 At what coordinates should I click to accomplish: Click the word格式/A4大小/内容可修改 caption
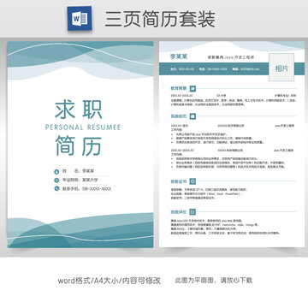tap(110, 281)
